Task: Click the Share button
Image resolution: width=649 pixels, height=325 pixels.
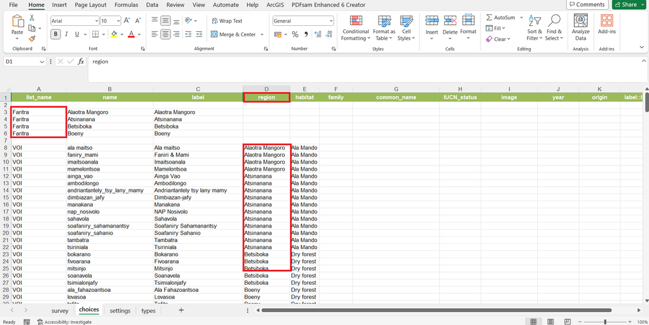Action: (x=626, y=5)
